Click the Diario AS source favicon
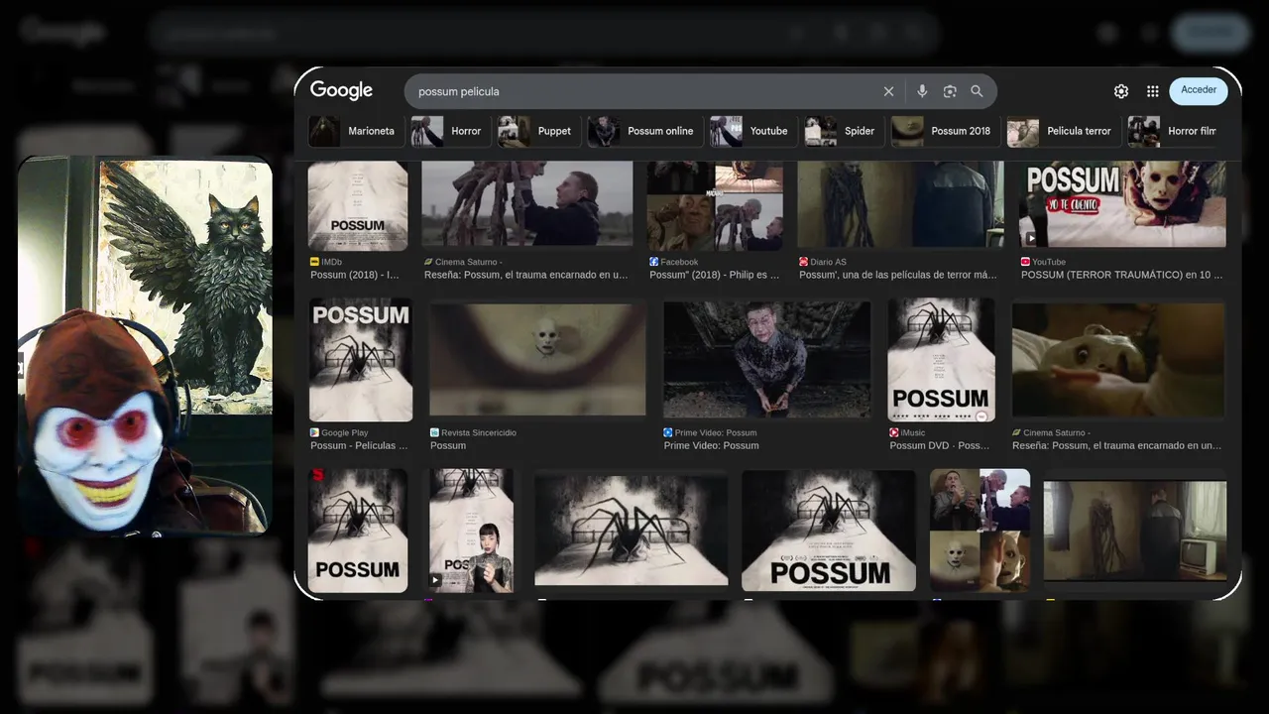Viewport: 1269px width, 714px height. pyautogui.click(x=803, y=262)
